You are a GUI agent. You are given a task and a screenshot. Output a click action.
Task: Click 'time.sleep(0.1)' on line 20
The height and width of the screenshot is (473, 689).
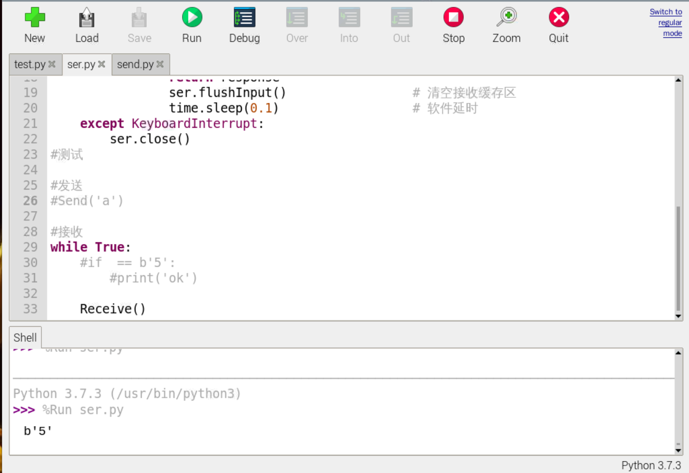click(224, 108)
